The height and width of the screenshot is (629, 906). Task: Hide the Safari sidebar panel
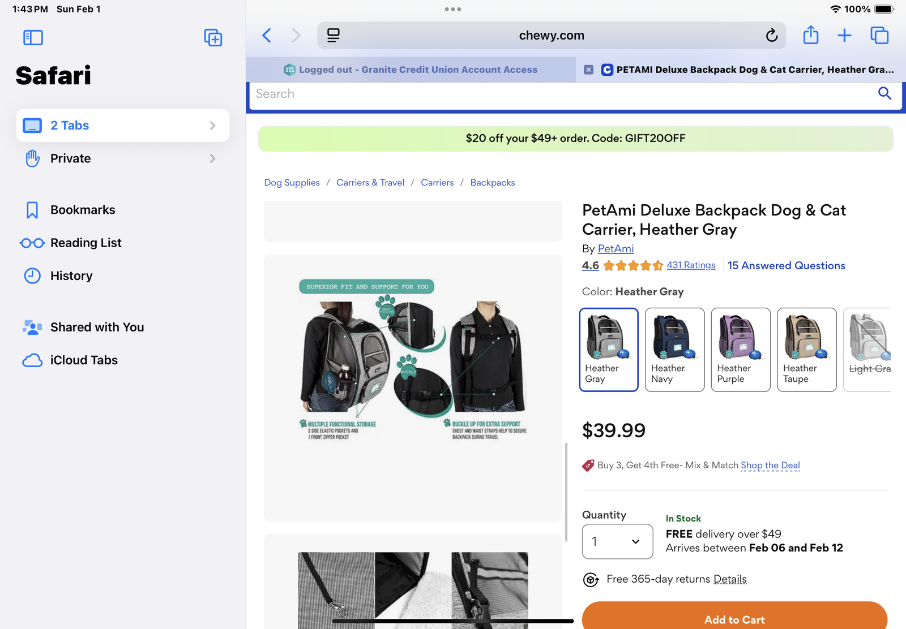click(33, 38)
